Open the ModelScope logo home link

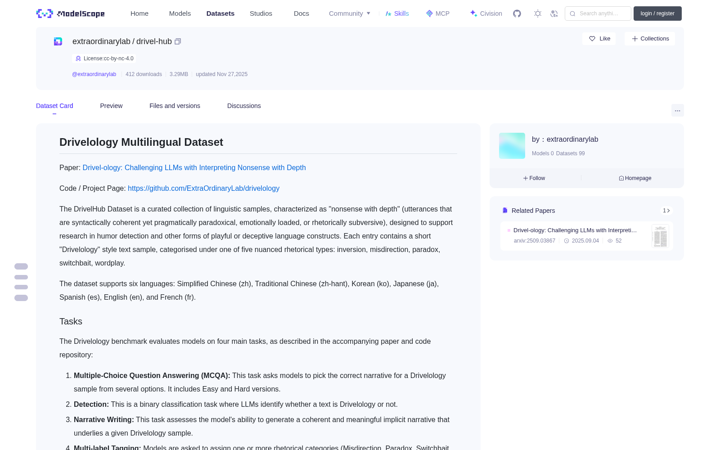(x=70, y=13)
